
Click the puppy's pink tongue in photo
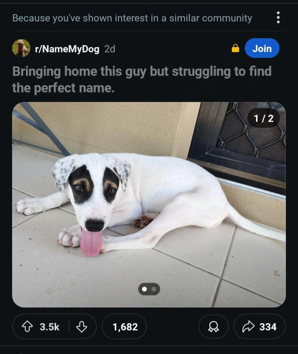tap(91, 242)
